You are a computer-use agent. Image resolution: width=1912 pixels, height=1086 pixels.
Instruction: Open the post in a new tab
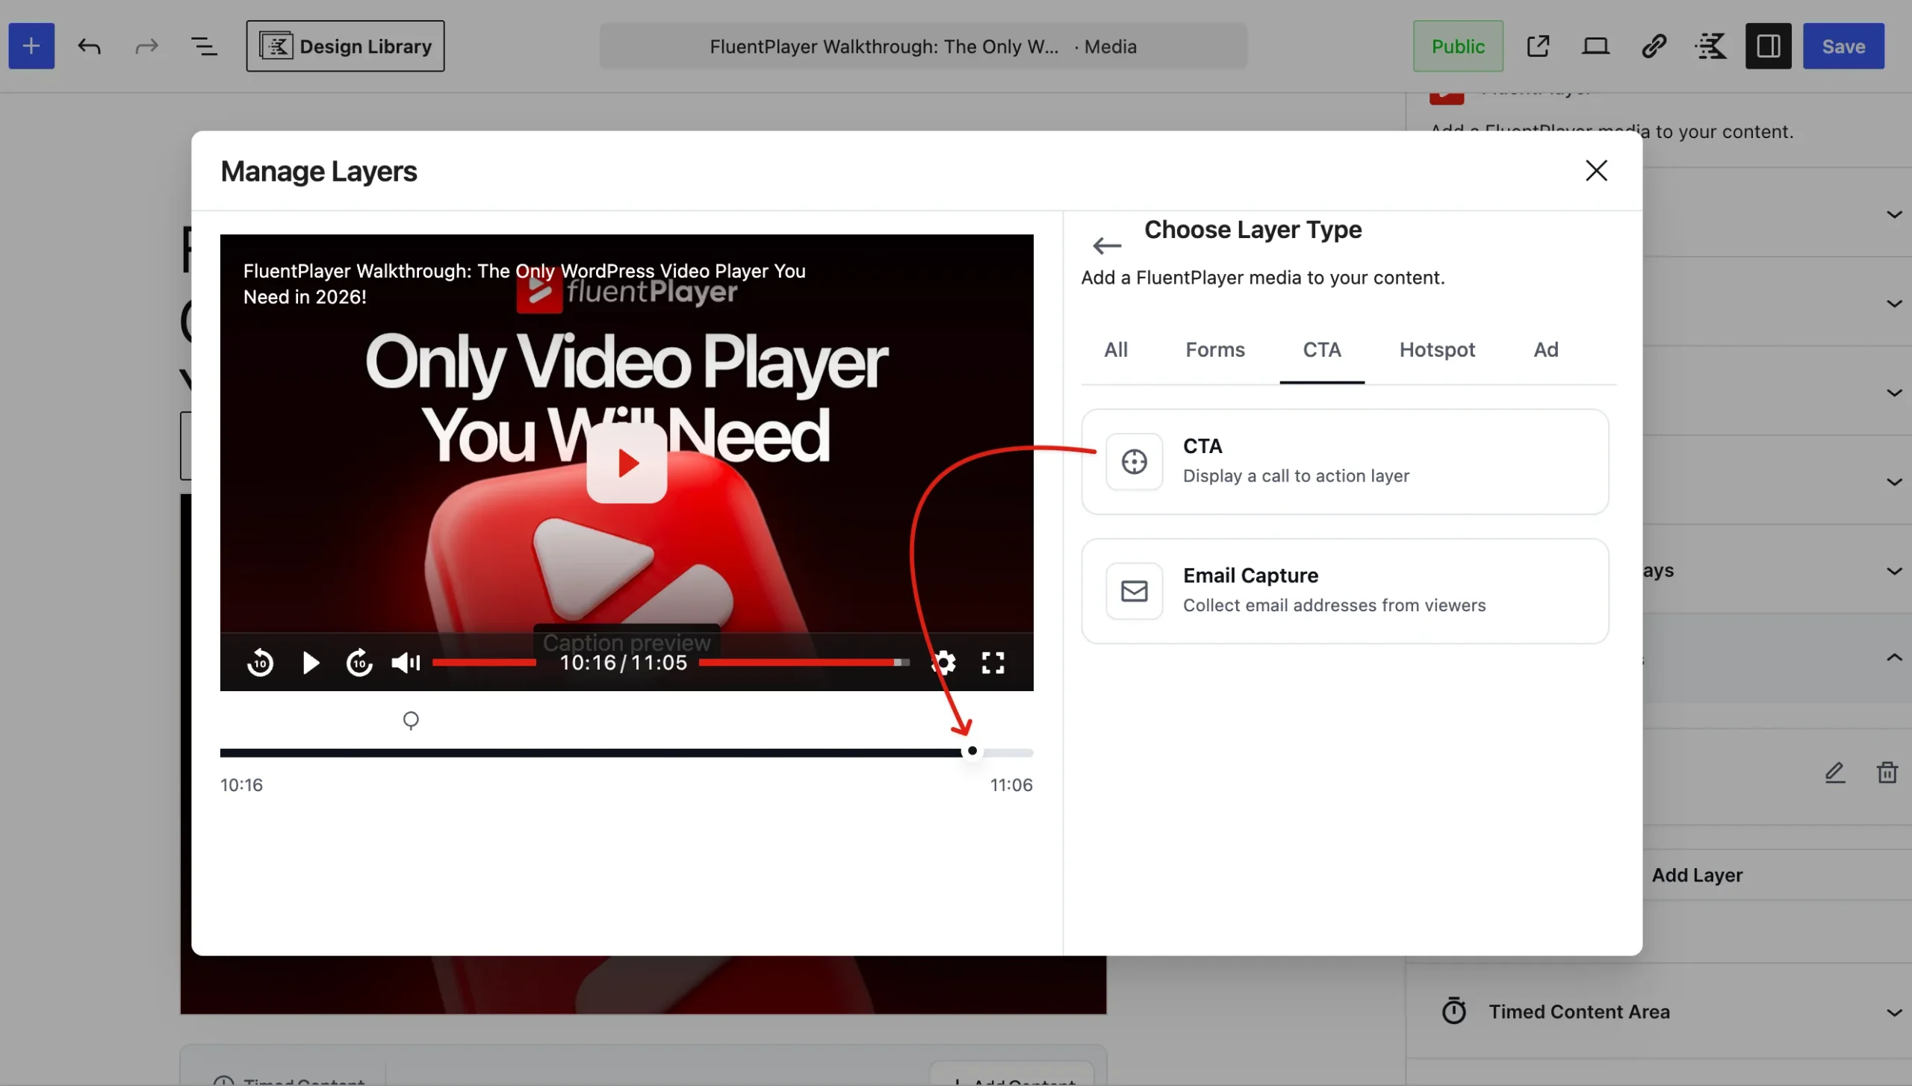(1538, 46)
